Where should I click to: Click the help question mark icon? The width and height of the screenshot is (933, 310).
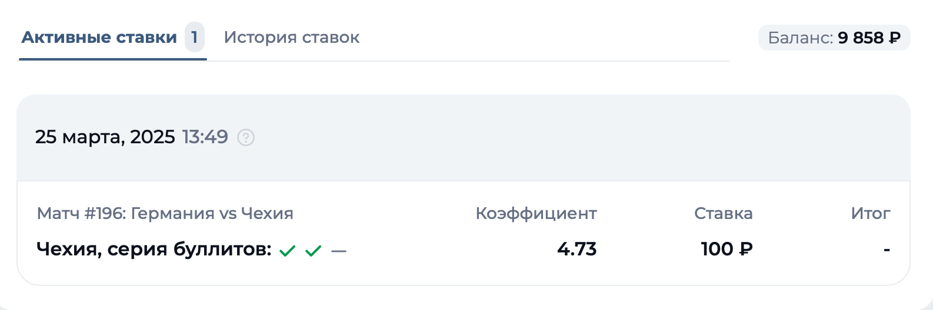246,137
